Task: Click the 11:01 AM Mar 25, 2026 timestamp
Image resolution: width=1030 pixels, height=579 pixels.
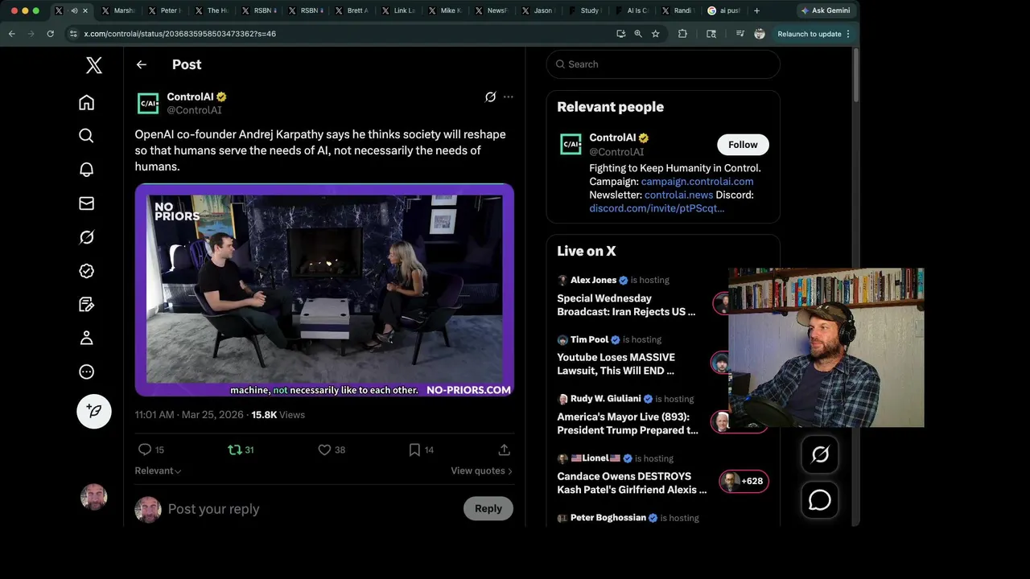Action: coord(189,415)
